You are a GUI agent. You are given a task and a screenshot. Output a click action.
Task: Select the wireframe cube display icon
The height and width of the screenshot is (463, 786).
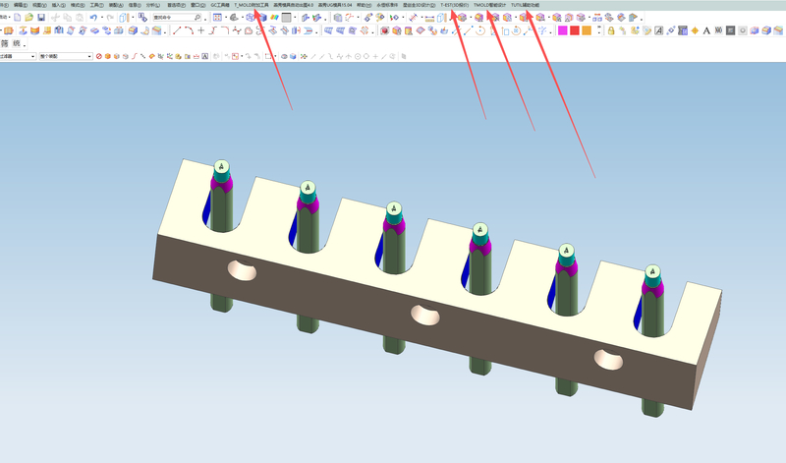click(251, 18)
